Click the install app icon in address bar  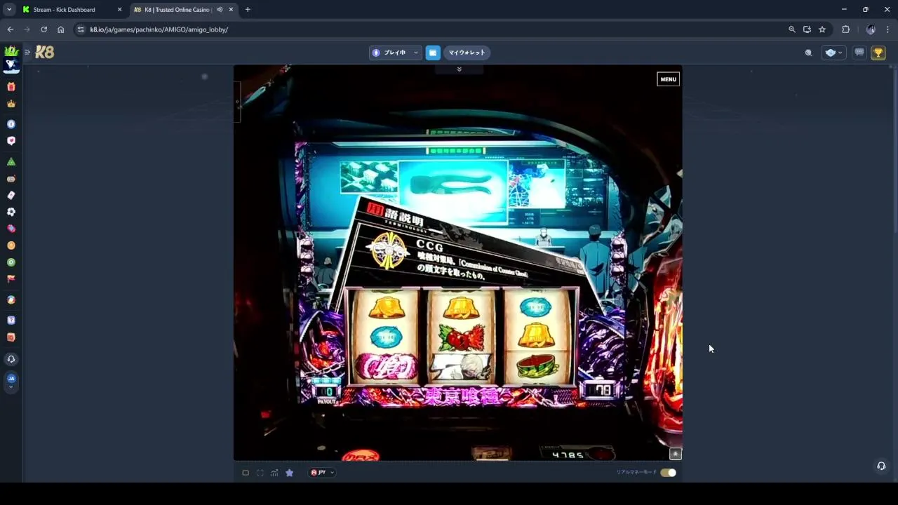(x=807, y=29)
